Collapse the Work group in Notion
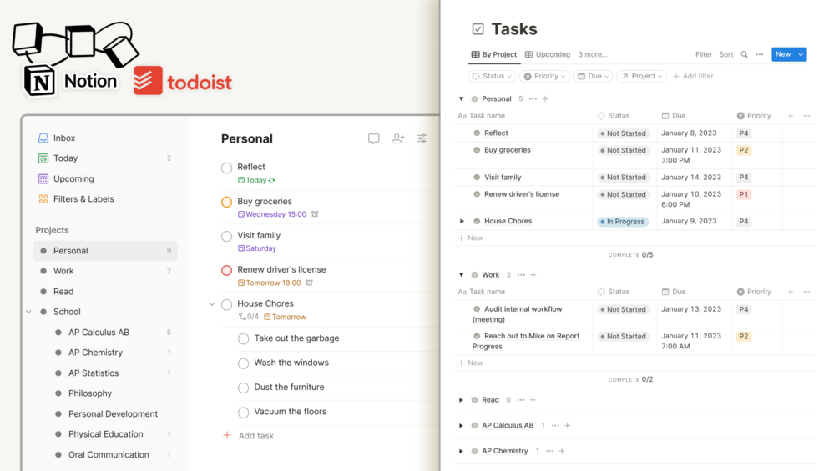The width and height of the screenshot is (839, 471). [x=461, y=275]
